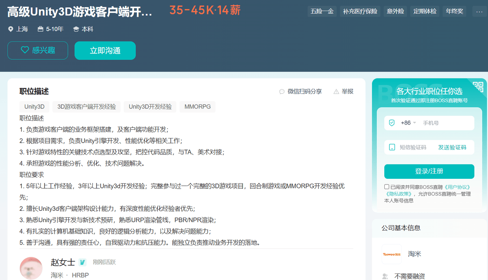Click the person icon beside 不需要融资
The height and width of the screenshot is (280, 488).
[385, 276]
